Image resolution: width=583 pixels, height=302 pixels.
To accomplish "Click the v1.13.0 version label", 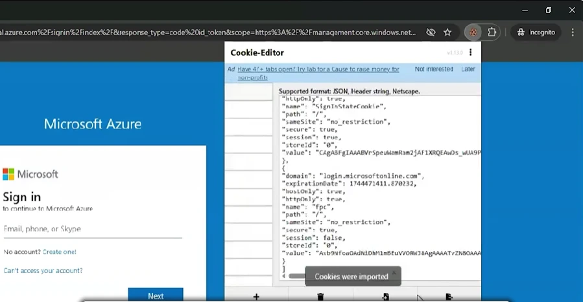I will coord(455,53).
